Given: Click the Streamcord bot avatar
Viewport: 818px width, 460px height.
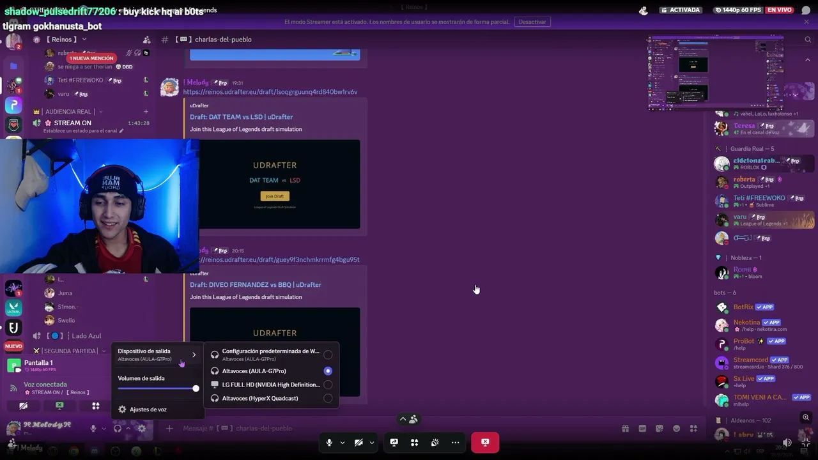Looking at the screenshot, I should click(x=722, y=363).
